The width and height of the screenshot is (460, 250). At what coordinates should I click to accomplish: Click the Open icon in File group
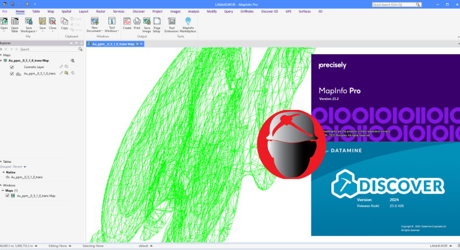point(4,22)
